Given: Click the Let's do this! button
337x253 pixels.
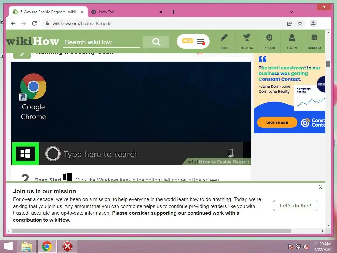Looking at the screenshot, I should click(x=296, y=206).
